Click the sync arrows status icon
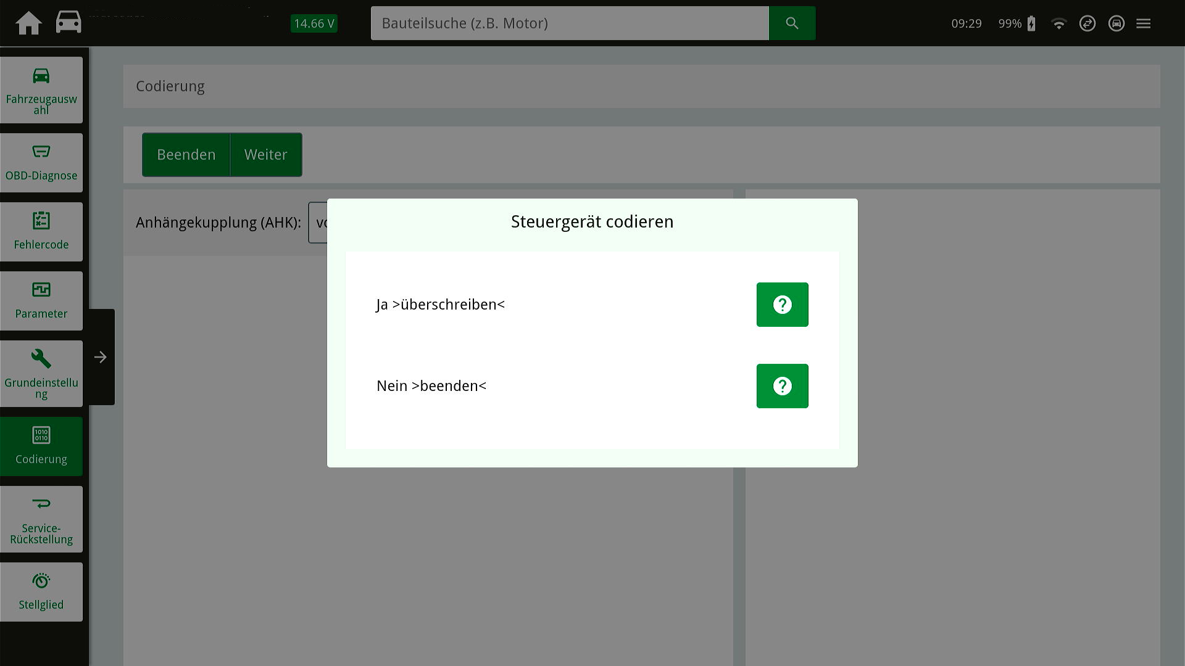The width and height of the screenshot is (1185, 666). pos(1087,23)
